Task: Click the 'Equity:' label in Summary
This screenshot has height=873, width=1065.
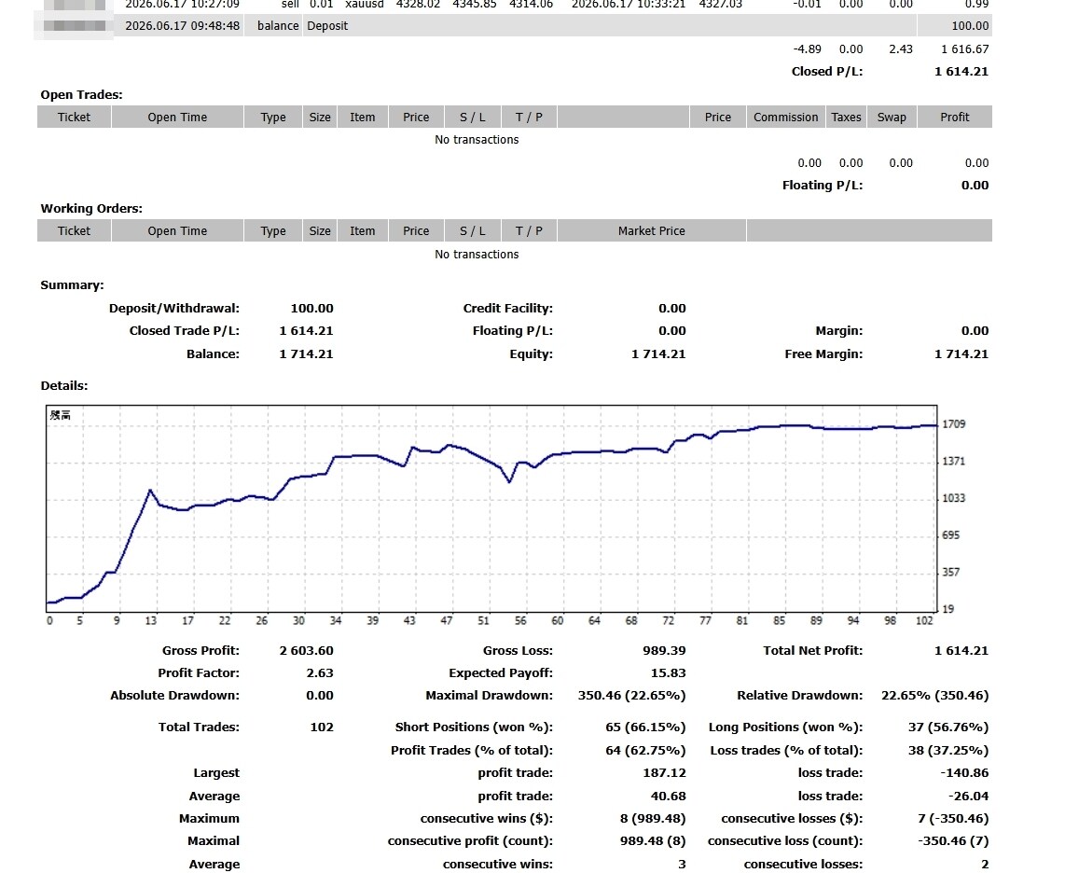Action: pyautogui.click(x=532, y=353)
